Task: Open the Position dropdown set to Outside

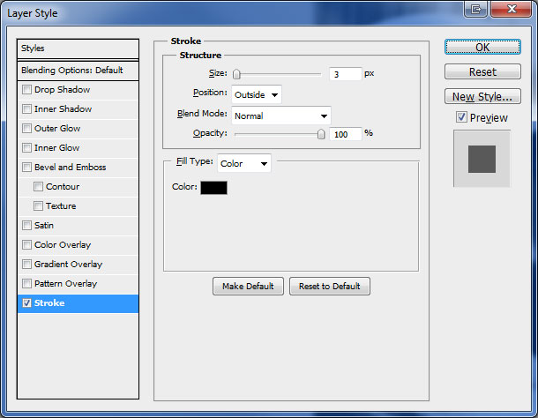Action: coord(257,94)
